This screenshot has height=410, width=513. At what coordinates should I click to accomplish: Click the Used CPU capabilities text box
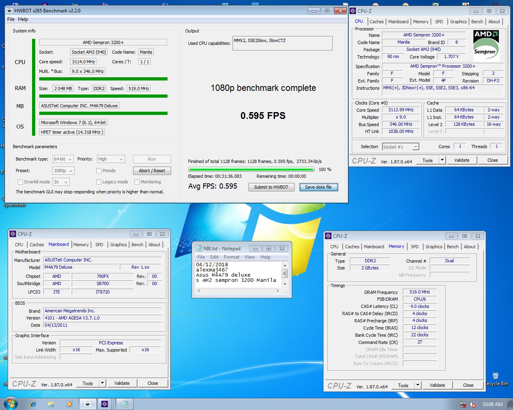click(x=283, y=43)
